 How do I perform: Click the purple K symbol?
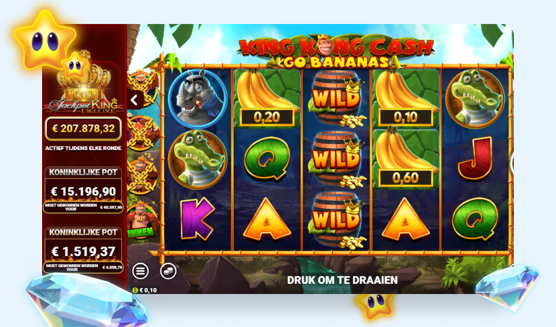tap(198, 219)
